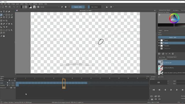The height and width of the screenshot is (104, 185).
Task: Select the Assistant ruler tool
Action: (x=1, y=27)
